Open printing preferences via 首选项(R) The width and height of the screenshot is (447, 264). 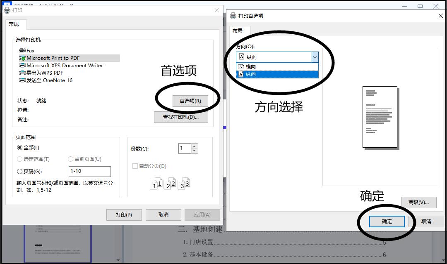(191, 101)
